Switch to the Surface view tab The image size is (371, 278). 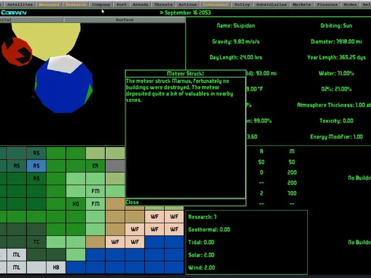point(125,20)
